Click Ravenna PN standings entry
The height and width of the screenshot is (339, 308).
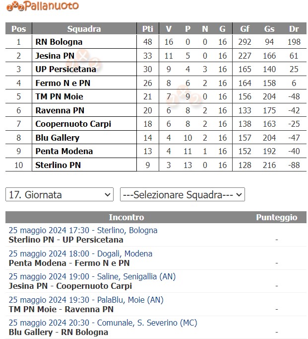tap(60, 110)
